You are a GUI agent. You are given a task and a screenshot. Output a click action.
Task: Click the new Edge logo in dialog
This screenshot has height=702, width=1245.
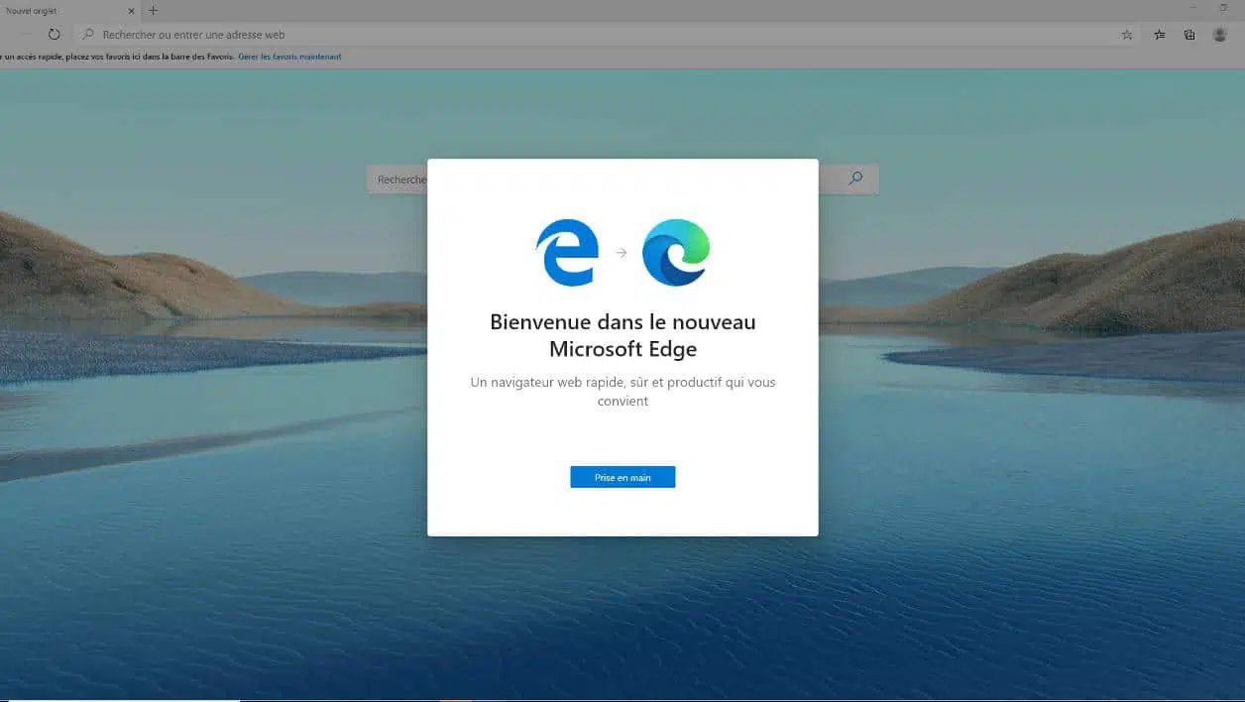(x=676, y=253)
